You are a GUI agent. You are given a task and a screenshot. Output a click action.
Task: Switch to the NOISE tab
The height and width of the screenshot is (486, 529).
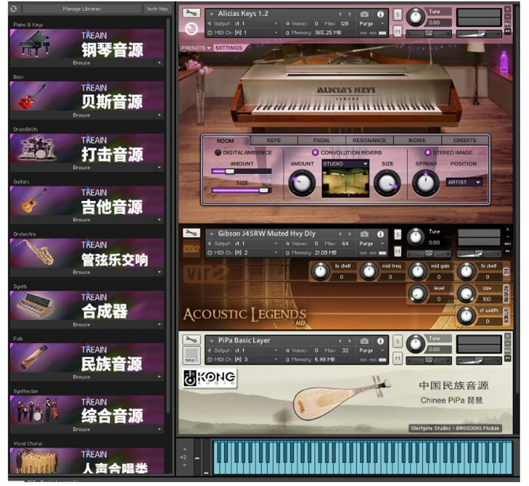(417, 140)
